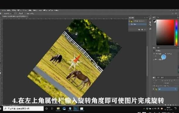Open the 窗口 (Window) menu
179x113 pixels.
pyautogui.click(x=51, y=10)
